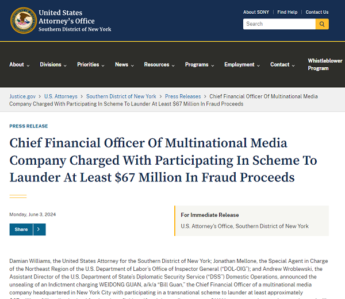Go to the Whistleblower Program page

pos(325,64)
